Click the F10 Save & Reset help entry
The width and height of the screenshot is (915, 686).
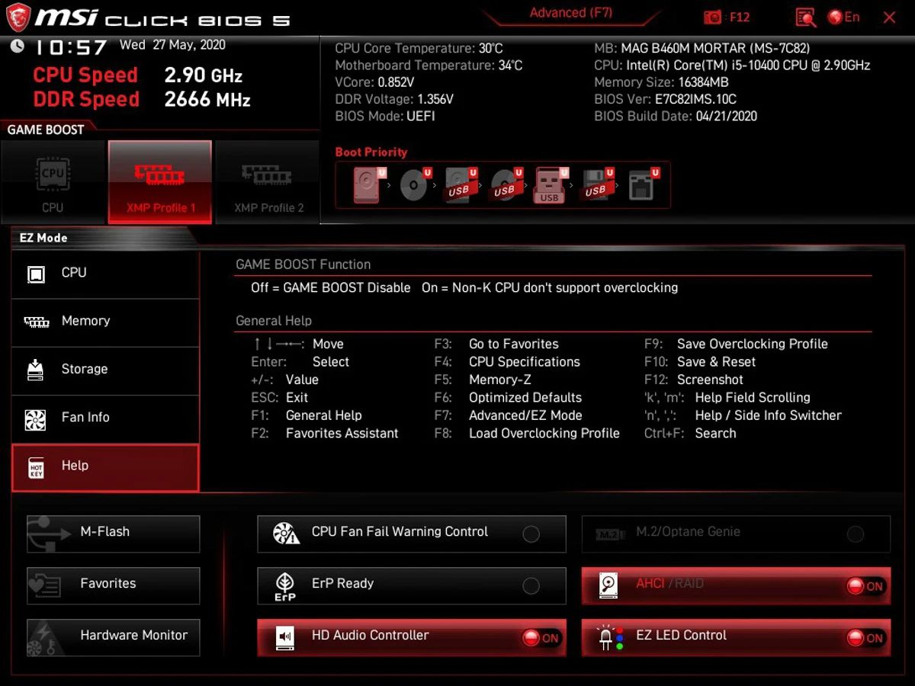pos(700,362)
